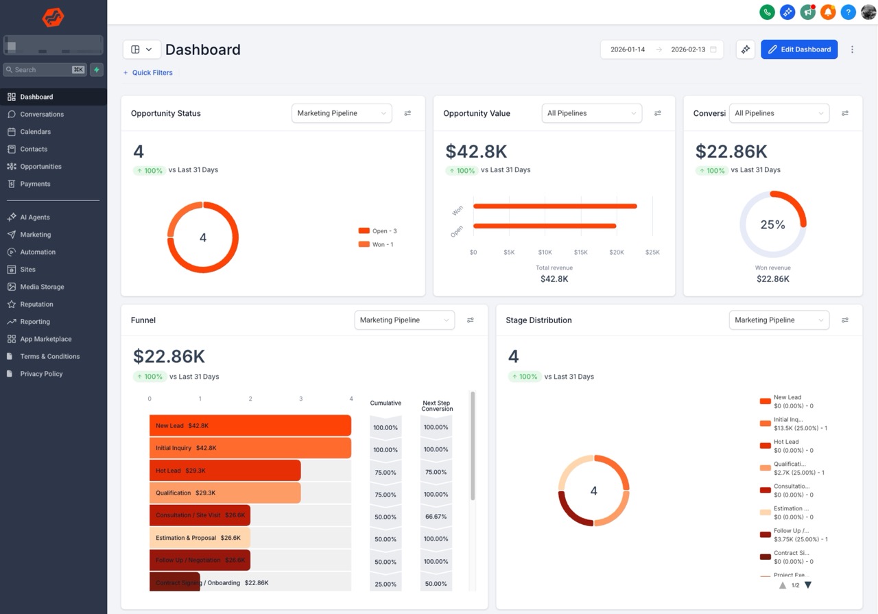Expand the dashboard selector beside the Dashboard title

pos(141,49)
